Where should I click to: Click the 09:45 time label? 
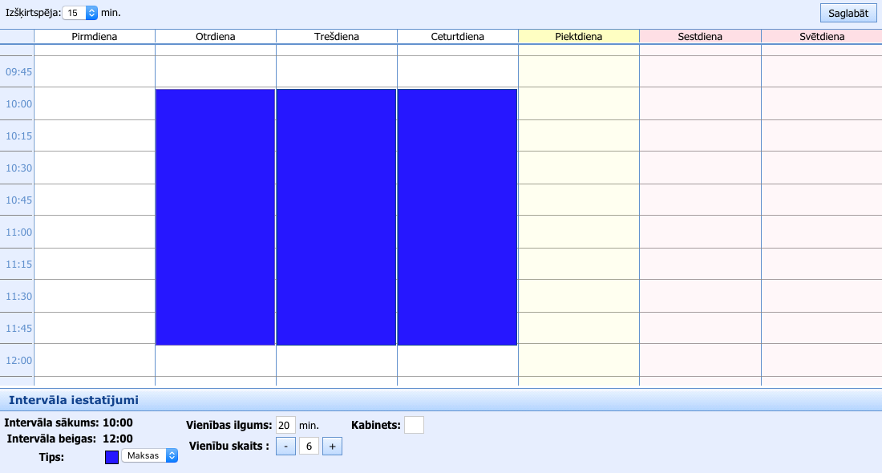coord(18,71)
